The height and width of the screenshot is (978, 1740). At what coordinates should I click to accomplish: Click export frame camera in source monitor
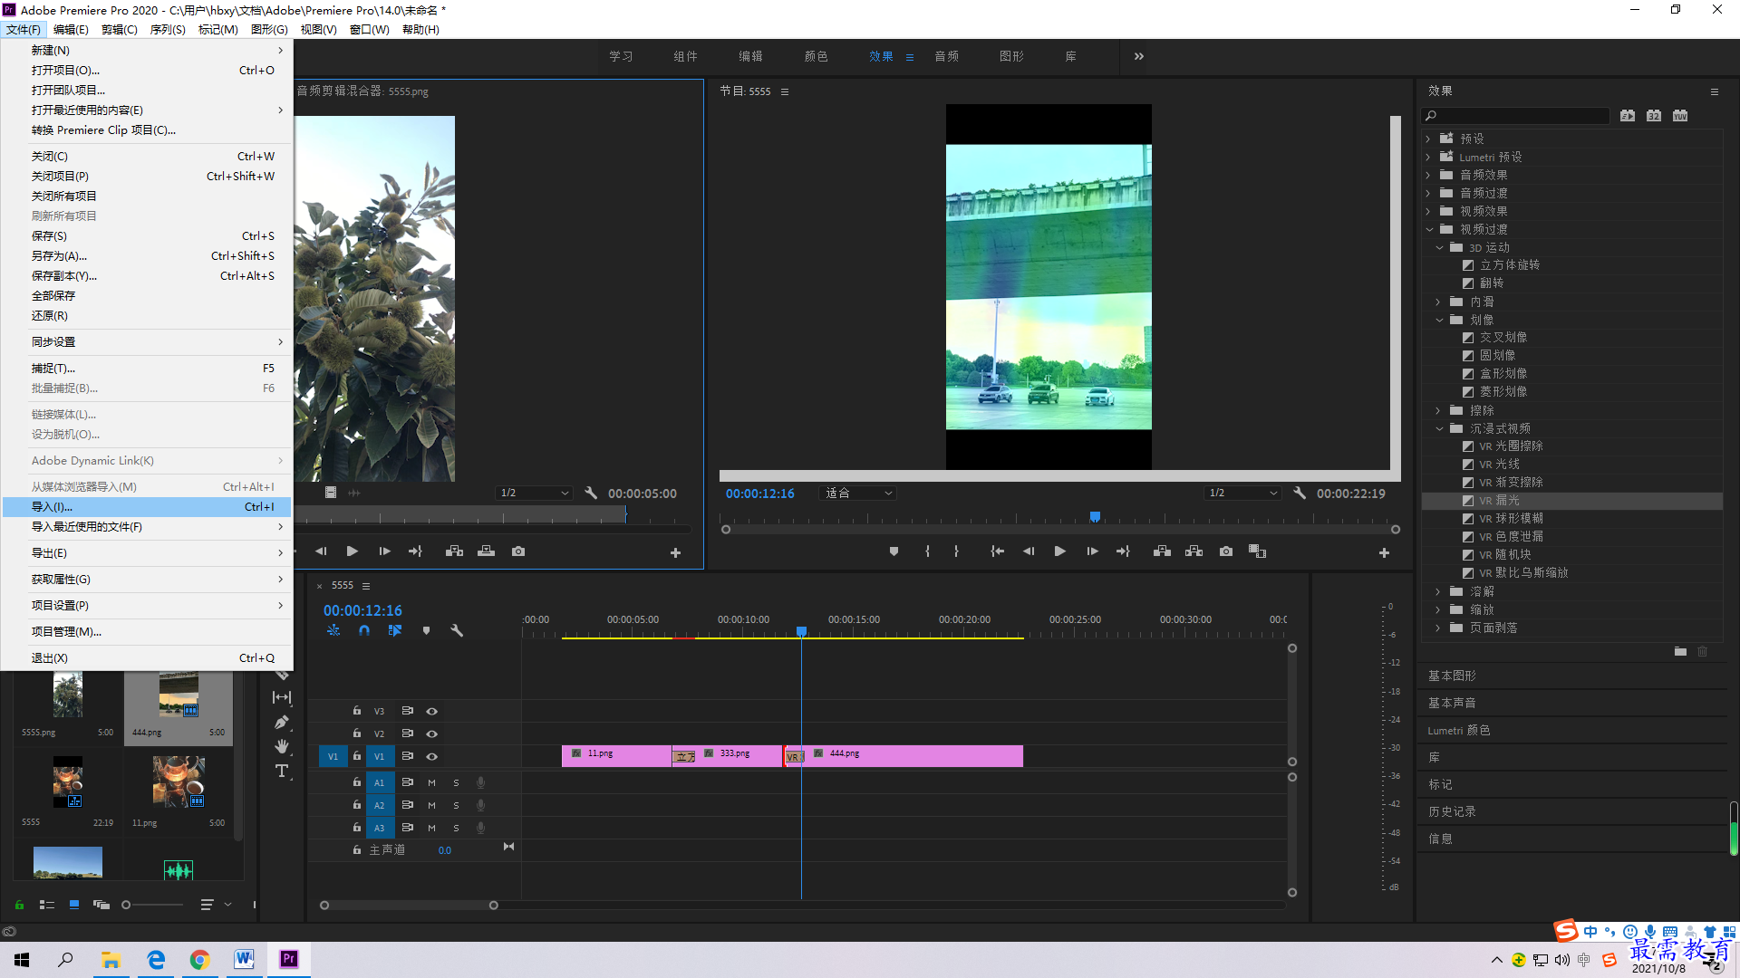click(517, 551)
